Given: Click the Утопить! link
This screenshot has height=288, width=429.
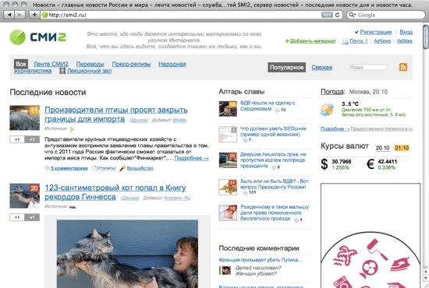Looking at the screenshot, I should click(x=106, y=168).
